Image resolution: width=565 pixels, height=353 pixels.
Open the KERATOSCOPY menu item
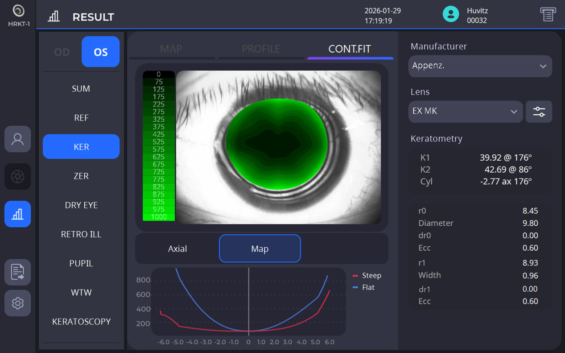(x=81, y=321)
